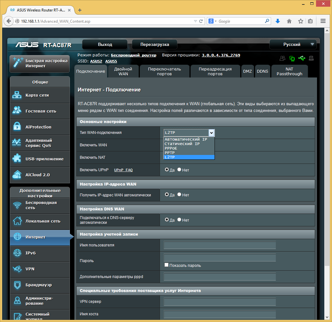Viewport: 332px width, 322px height.
Task: Click the printer status icon
Action: click(311, 58)
